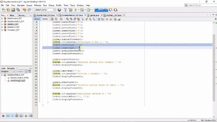This screenshot has height=122, width=217.
Task: Open the default config combo box
Action: pos(45,10)
